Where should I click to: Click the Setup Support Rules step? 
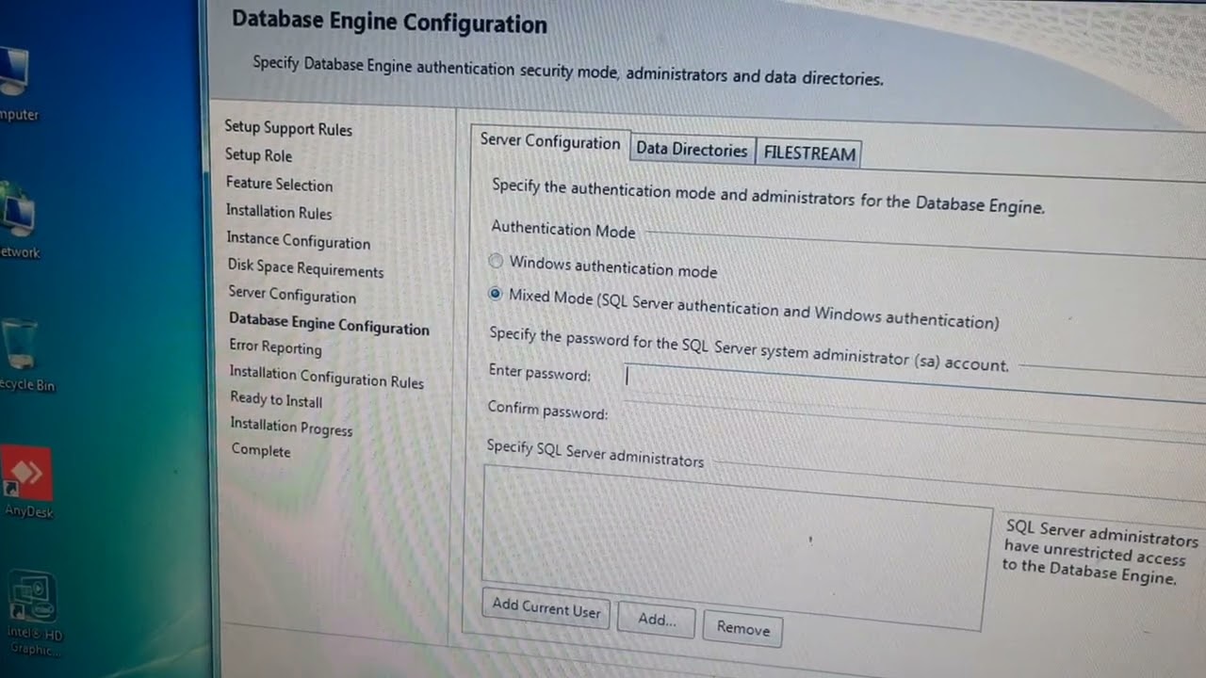[288, 128]
